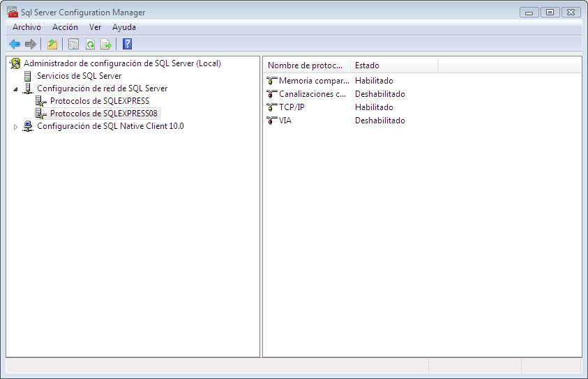588x379 pixels.
Task: Select Configuración de red de SQL Server
Action: [102, 88]
